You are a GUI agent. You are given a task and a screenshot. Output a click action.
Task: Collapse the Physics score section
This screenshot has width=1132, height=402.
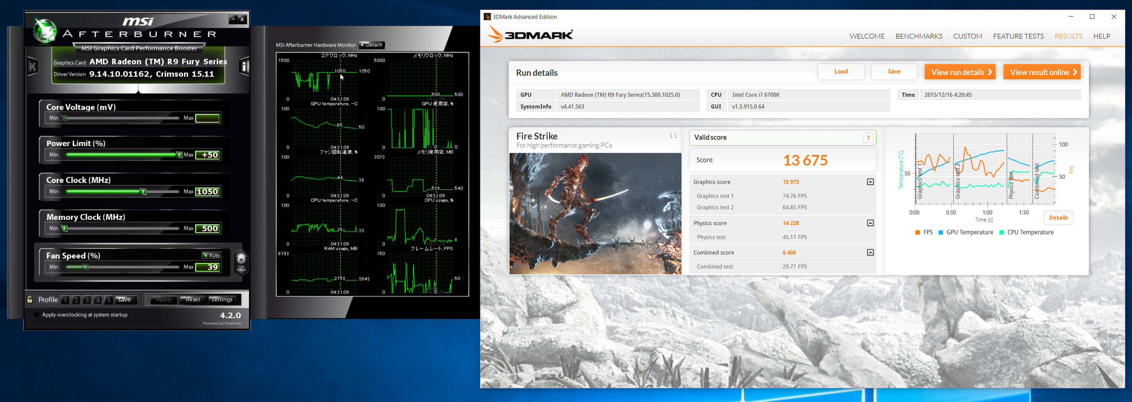pyautogui.click(x=870, y=223)
